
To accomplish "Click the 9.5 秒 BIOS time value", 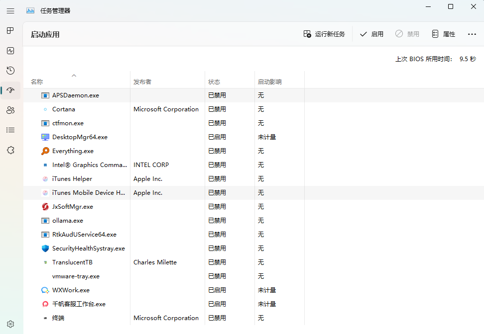I will [x=468, y=59].
